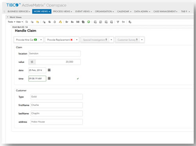Click the time field 09:08:19 AM

tap(37, 78)
